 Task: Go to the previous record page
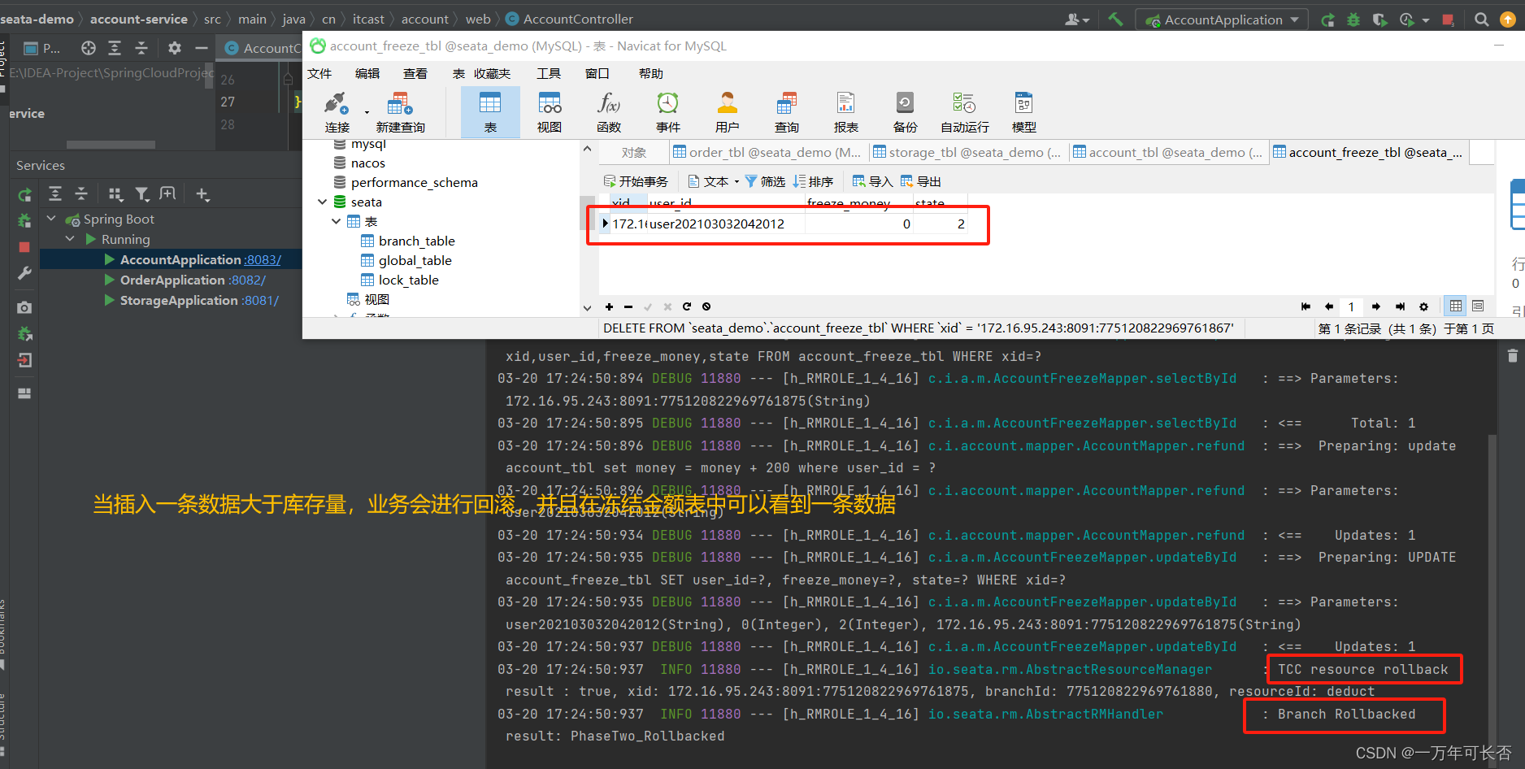1329,306
